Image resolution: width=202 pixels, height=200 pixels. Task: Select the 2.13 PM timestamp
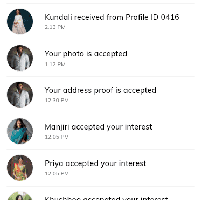[x=55, y=27]
